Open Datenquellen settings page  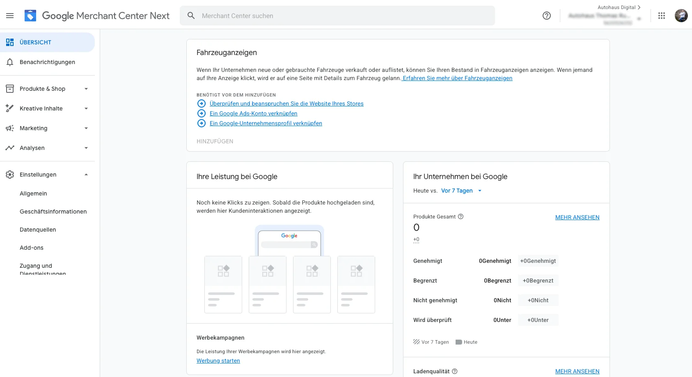point(38,230)
